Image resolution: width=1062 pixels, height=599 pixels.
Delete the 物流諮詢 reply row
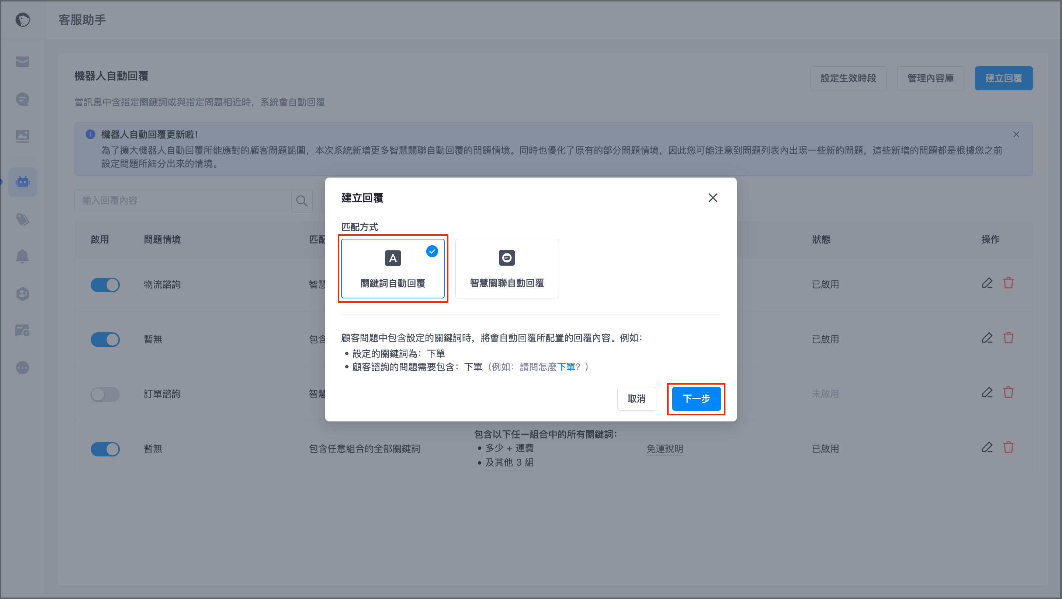point(1009,283)
